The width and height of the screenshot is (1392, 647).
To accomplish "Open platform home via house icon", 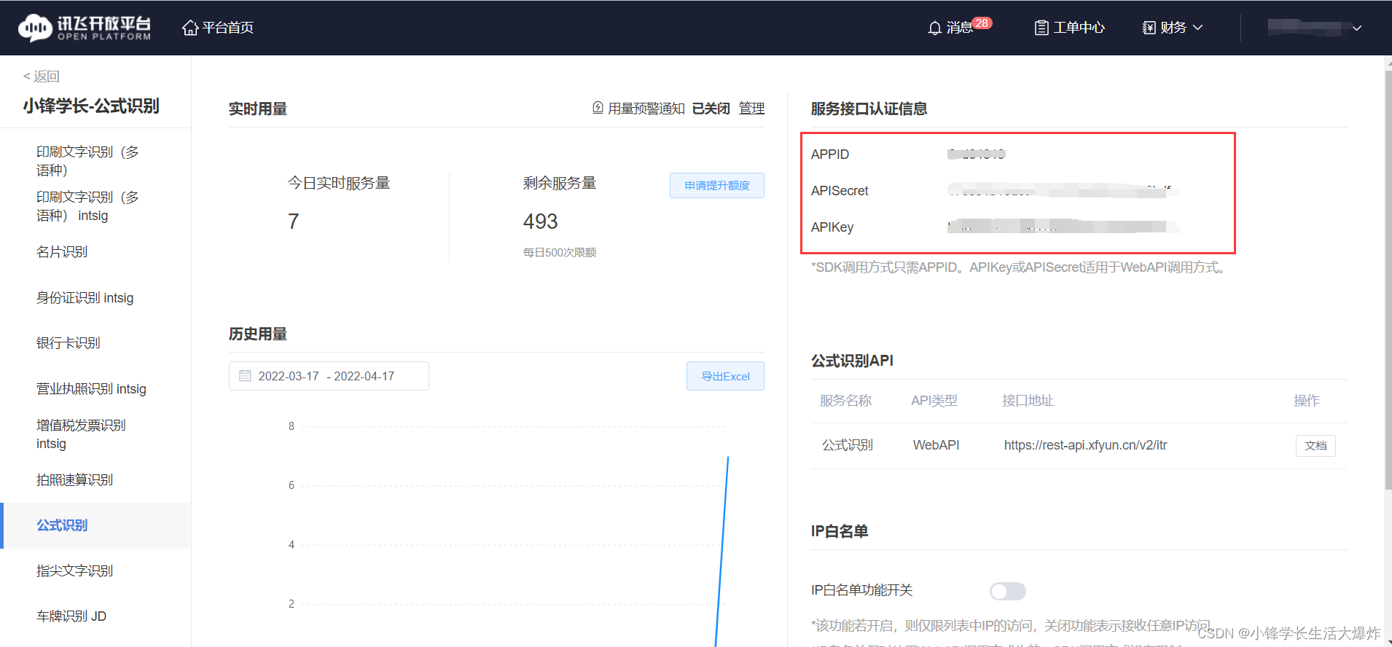I will pyautogui.click(x=190, y=28).
